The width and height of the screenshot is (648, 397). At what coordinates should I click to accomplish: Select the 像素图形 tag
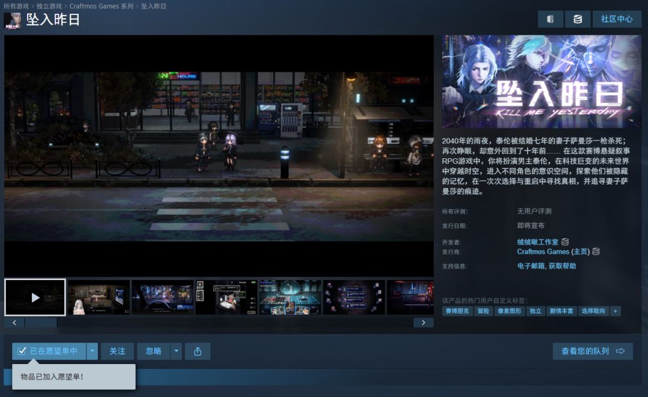click(x=509, y=311)
